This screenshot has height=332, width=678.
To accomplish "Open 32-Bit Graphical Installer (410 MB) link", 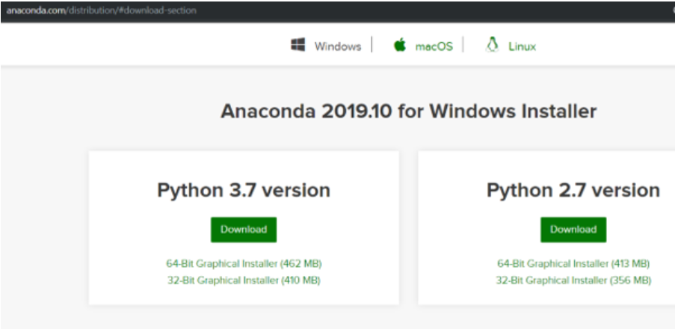I will (244, 280).
